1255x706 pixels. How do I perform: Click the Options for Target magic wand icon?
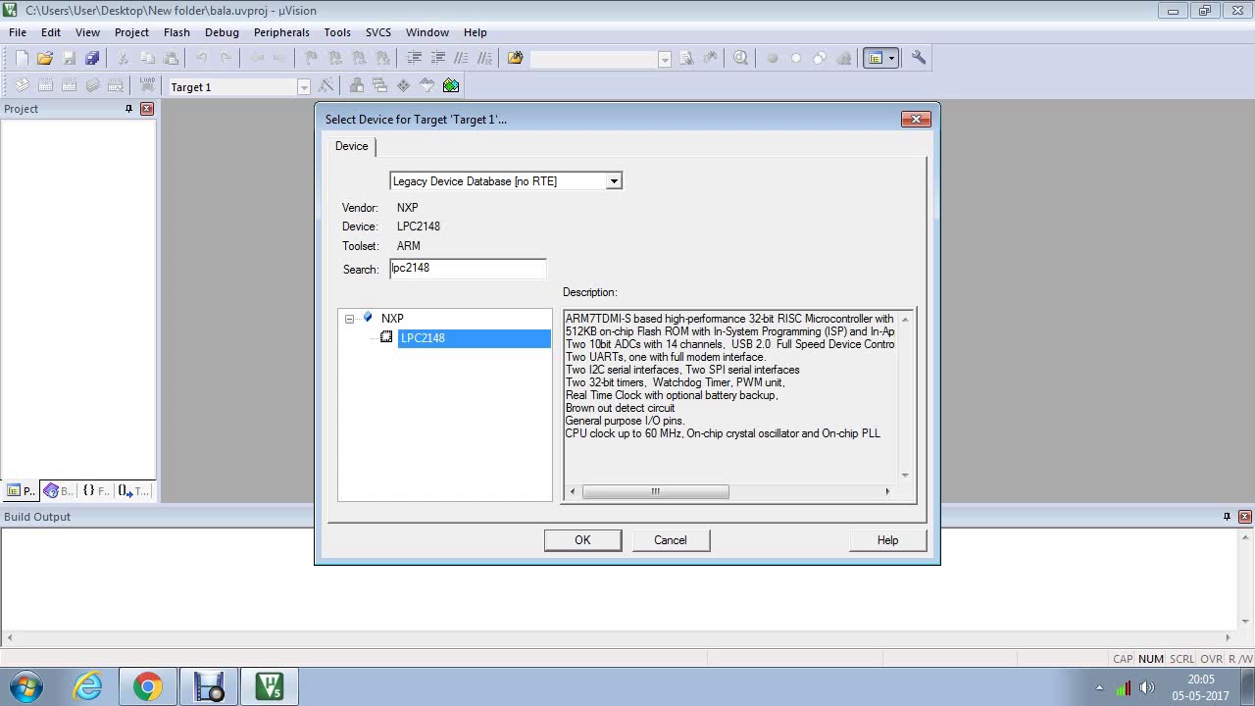326,86
